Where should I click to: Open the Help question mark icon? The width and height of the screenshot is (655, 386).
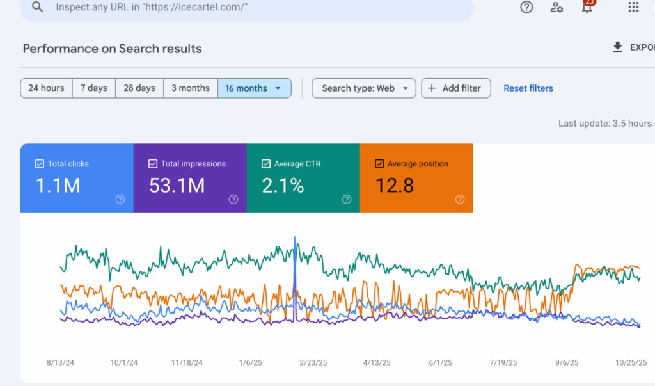point(526,7)
